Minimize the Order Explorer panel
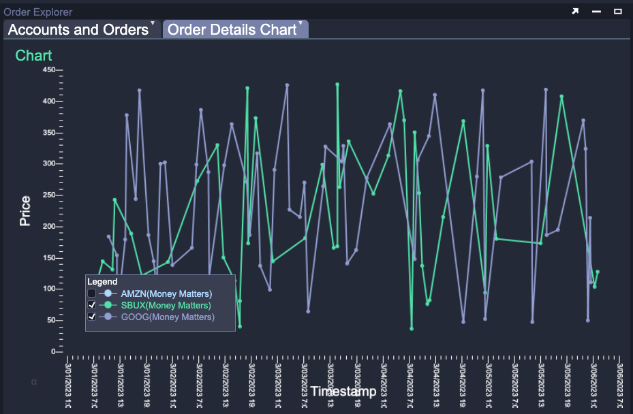 click(x=596, y=12)
